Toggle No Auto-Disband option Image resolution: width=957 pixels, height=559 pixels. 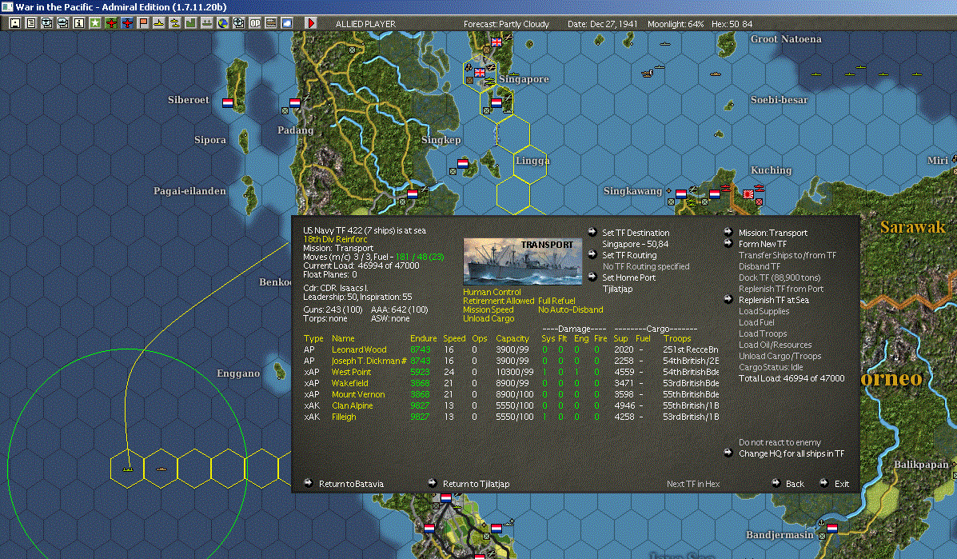click(571, 309)
